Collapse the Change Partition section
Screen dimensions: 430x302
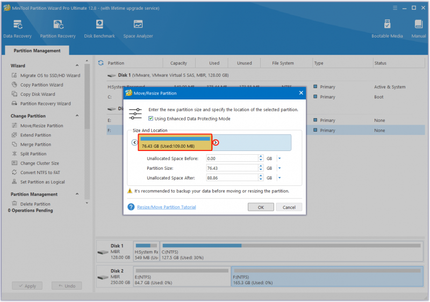tap(77, 116)
